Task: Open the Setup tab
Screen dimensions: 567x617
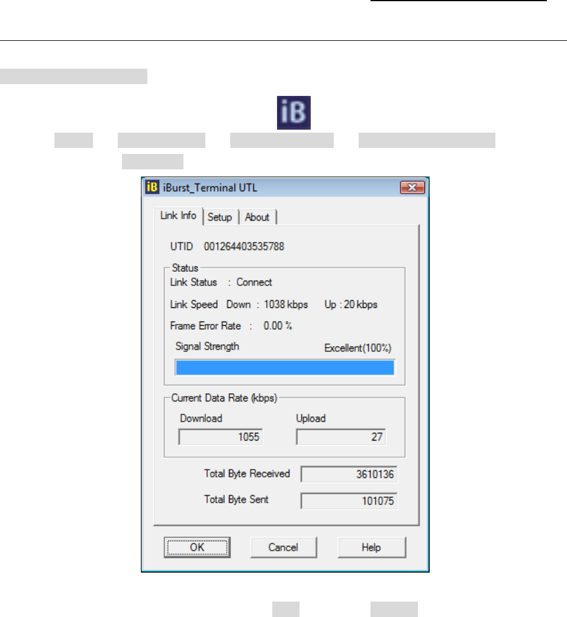Action: coord(220,217)
